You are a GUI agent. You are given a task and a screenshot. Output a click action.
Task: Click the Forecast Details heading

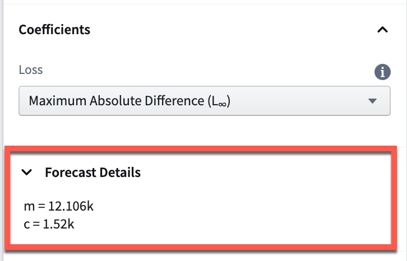[92, 173]
